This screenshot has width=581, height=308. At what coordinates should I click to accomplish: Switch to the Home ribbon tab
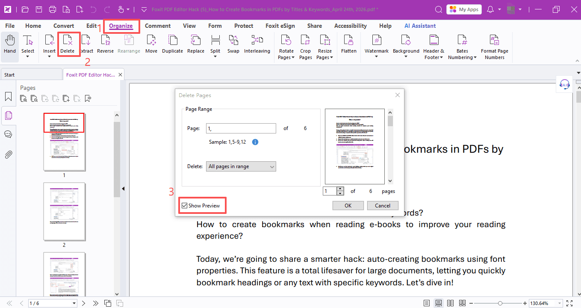(x=33, y=26)
